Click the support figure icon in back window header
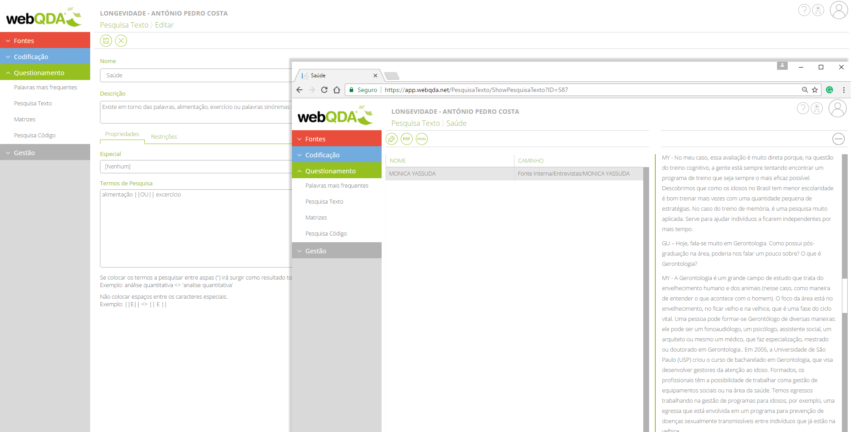The width and height of the screenshot is (853, 432). point(818,10)
